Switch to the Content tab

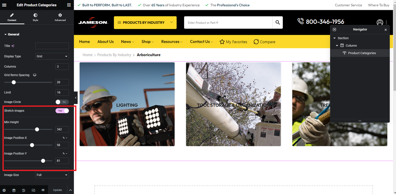pyautogui.click(x=12, y=17)
